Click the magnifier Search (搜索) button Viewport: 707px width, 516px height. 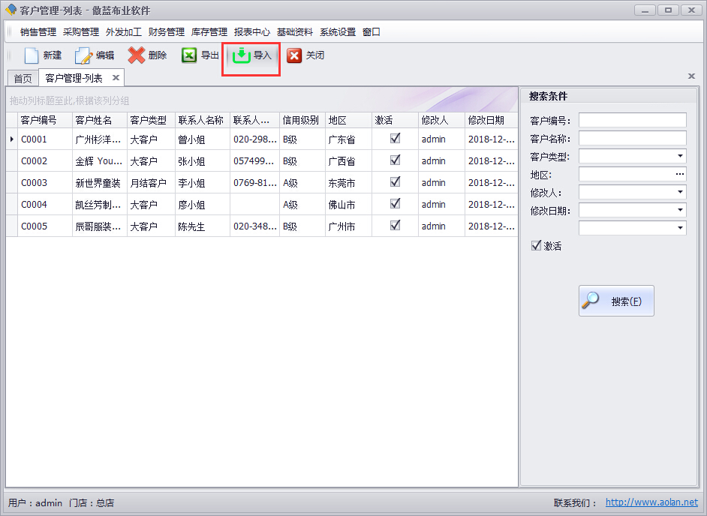coord(616,301)
